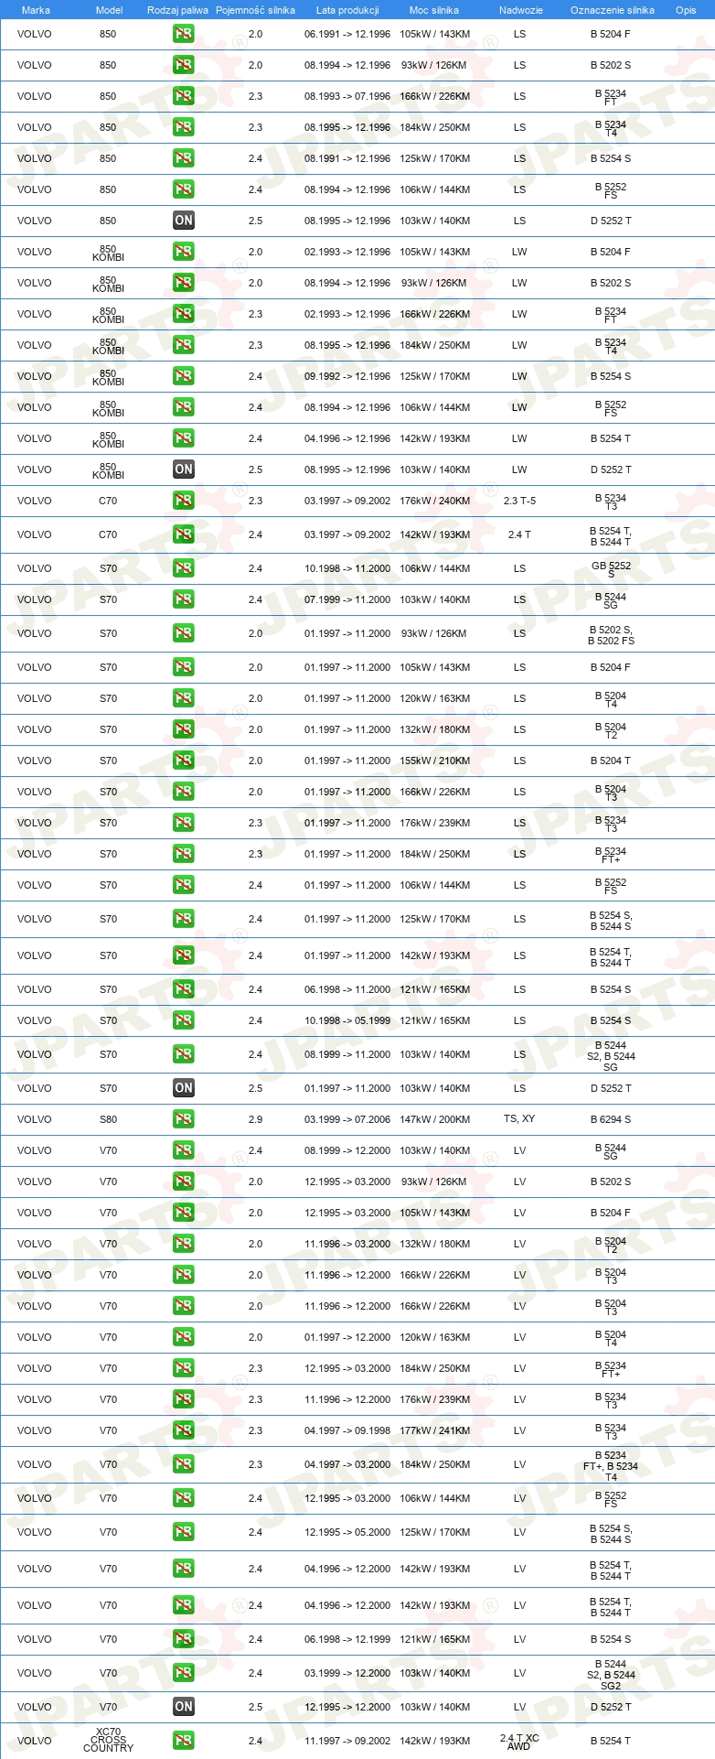
Task: Select the B 6294 S engine code
Action: [x=611, y=1119]
